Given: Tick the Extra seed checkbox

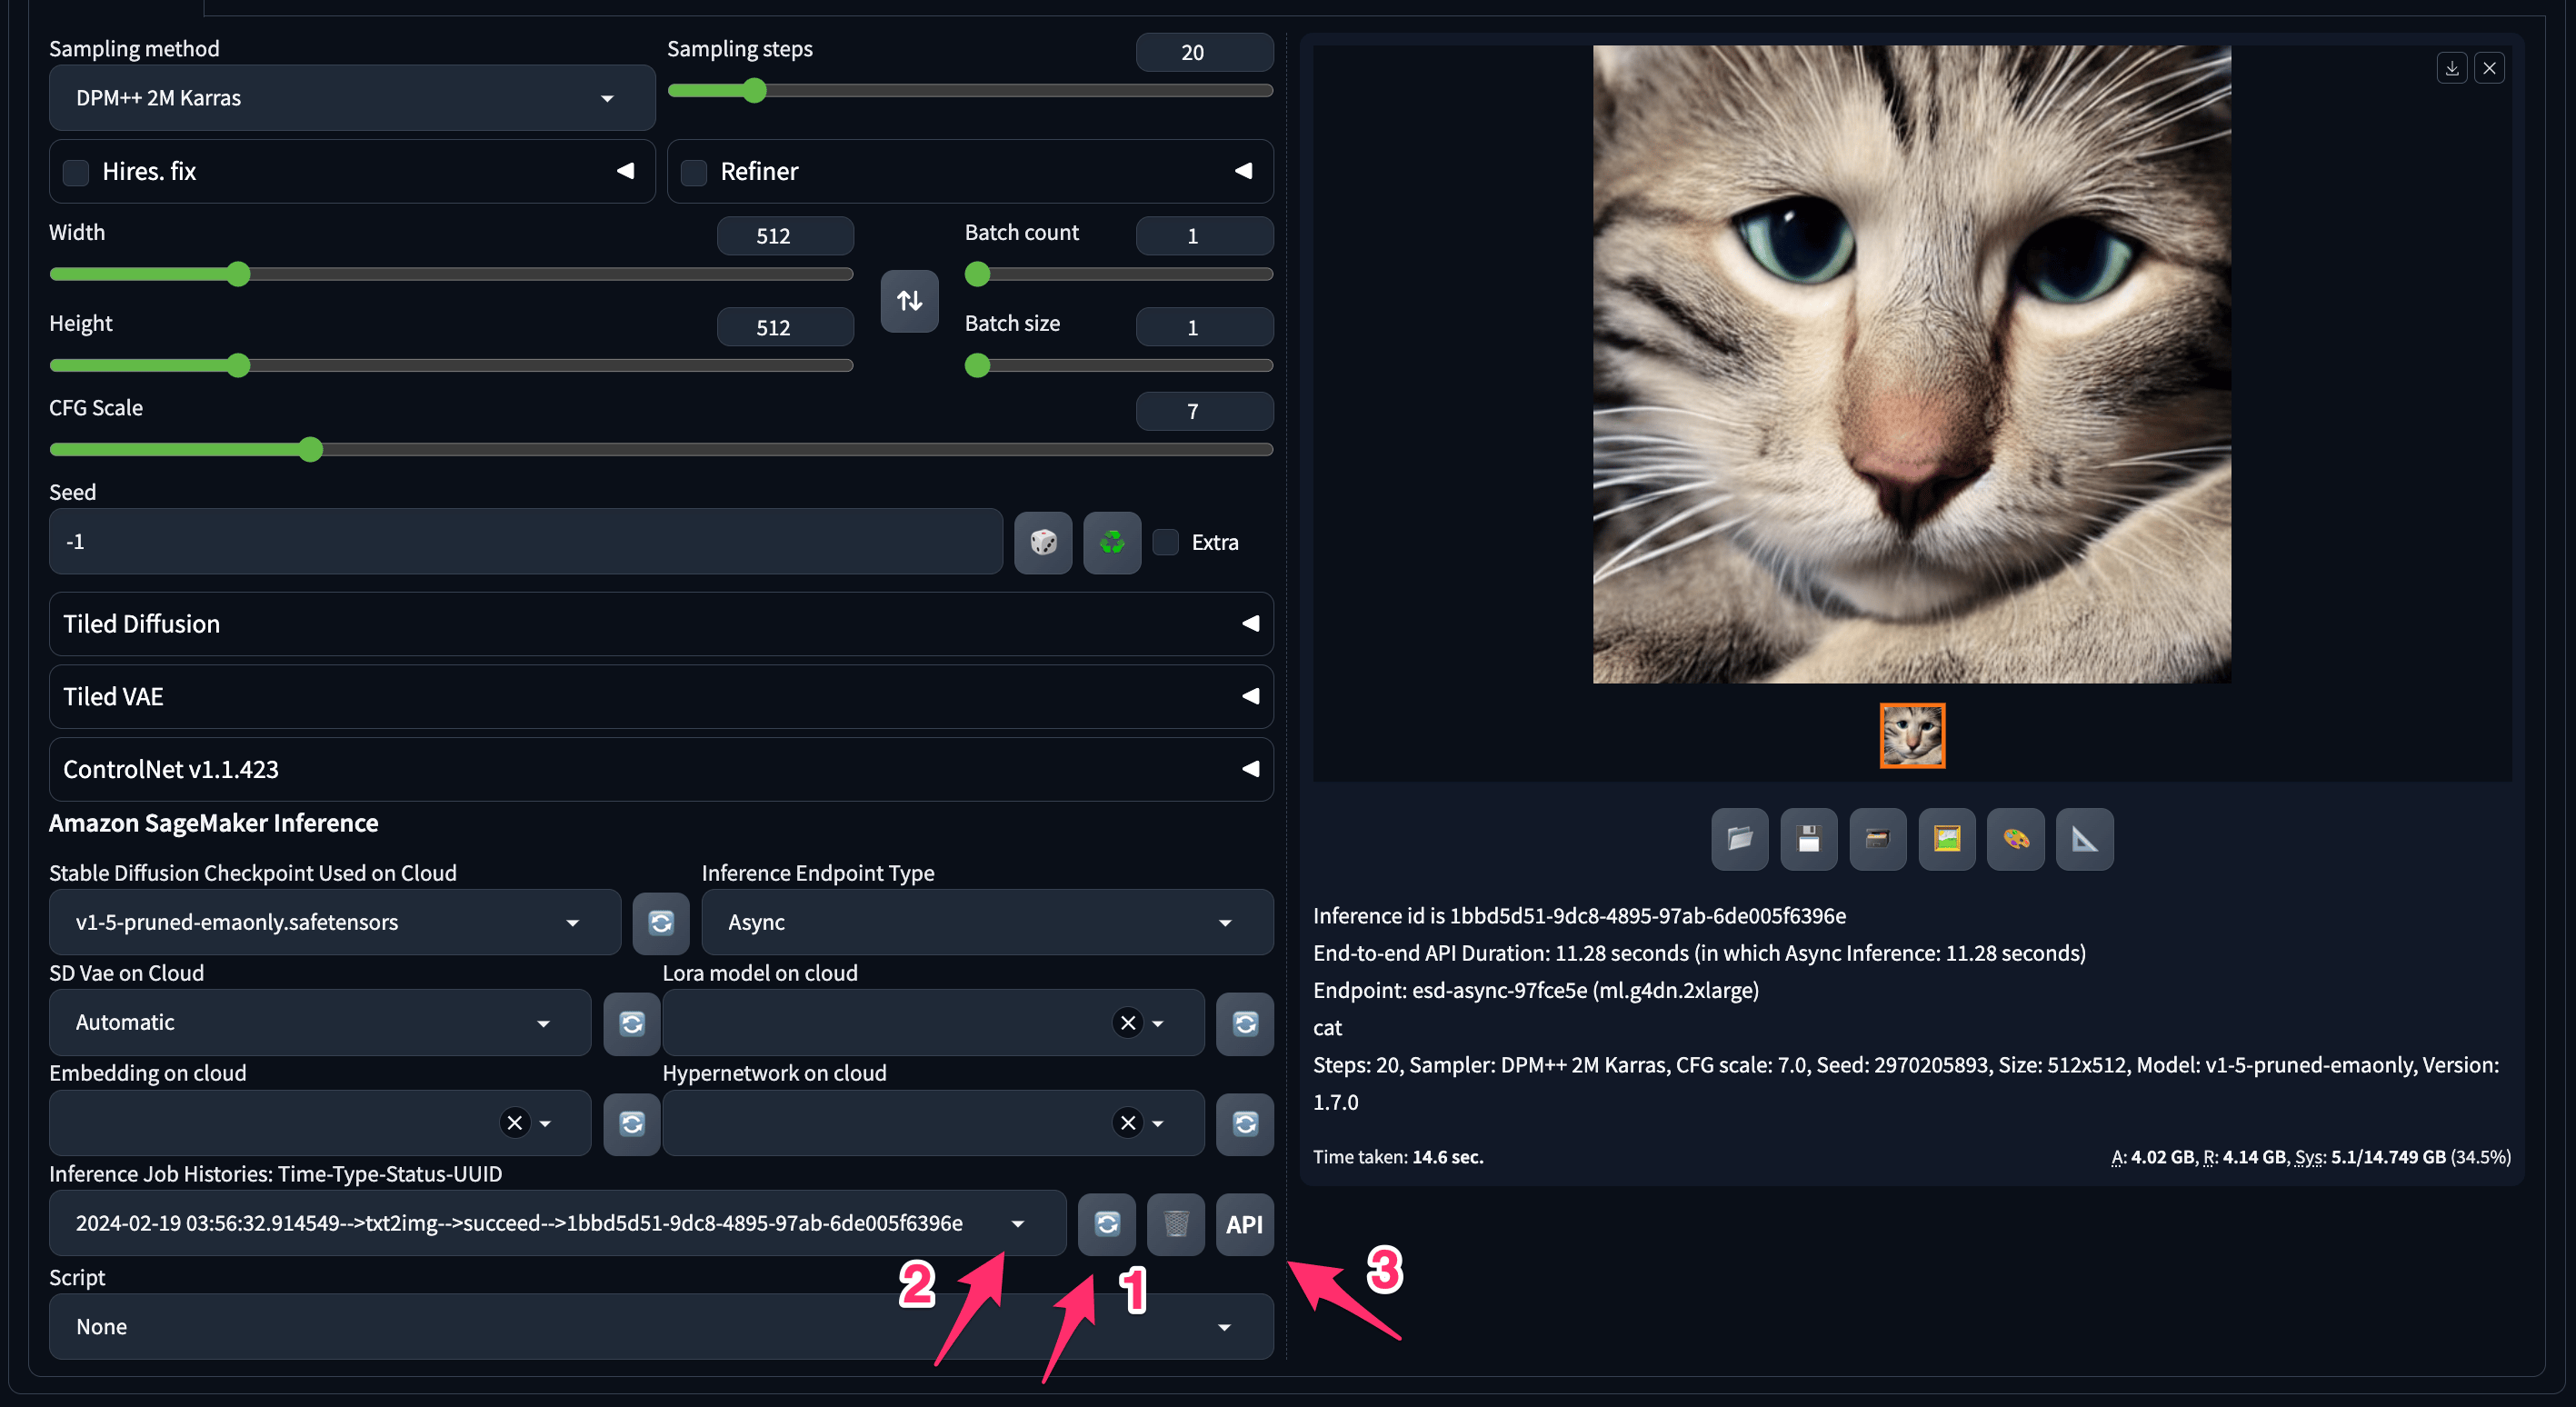Looking at the screenshot, I should (x=1166, y=542).
